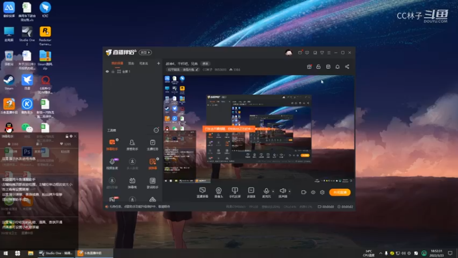Open the 房管助手 tool icon
The width and height of the screenshot is (458, 258).
click(x=132, y=144)
